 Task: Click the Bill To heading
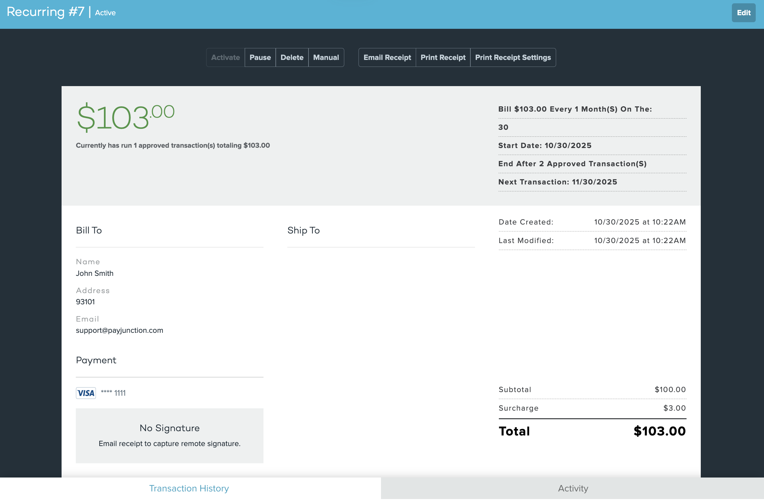pyautogui.click(x=89, y=230)
